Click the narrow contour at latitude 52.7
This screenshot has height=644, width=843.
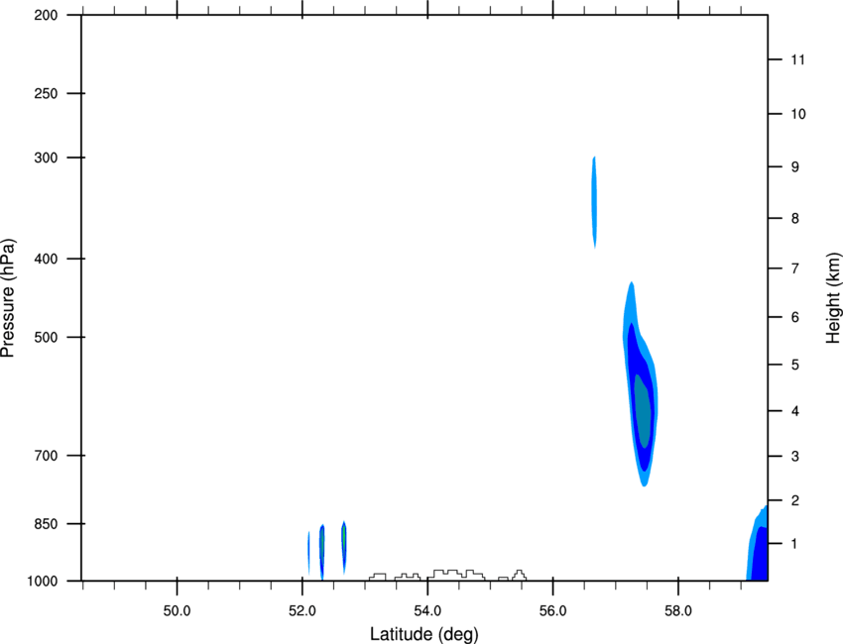[344, 547]
